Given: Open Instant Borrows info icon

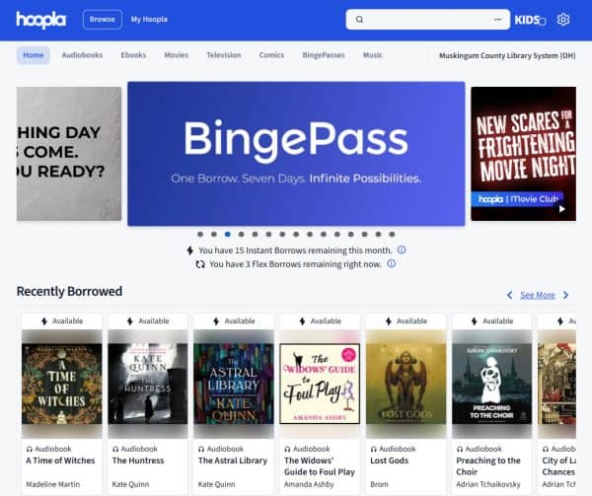Looking at the screenshot, I should pyautogui.click(x=402, y=249).
